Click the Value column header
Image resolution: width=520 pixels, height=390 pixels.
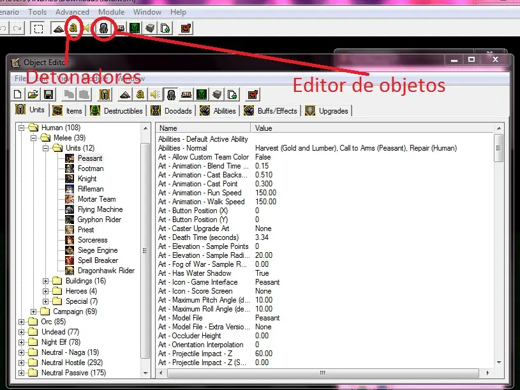click(372, 128)
